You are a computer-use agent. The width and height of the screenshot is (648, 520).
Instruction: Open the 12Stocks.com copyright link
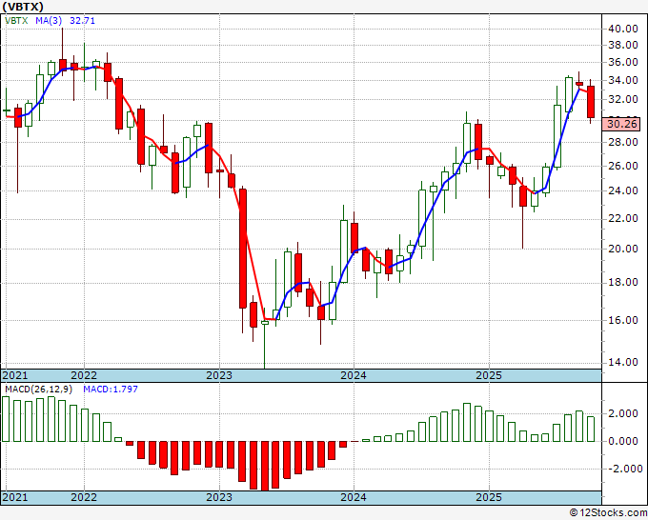pos(608,513)
